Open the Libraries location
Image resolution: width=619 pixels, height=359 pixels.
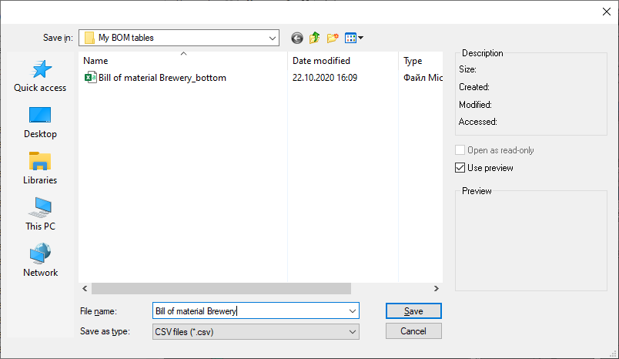pyautogui.click(x=40, y=169)
